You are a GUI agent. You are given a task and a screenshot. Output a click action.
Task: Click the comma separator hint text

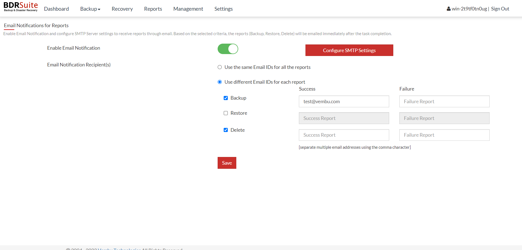pyautogui.click(x=355, y=147)
